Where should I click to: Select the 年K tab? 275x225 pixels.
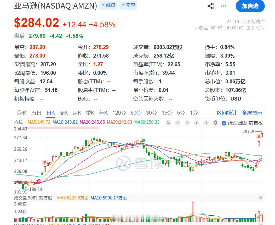tap(103, 113)
